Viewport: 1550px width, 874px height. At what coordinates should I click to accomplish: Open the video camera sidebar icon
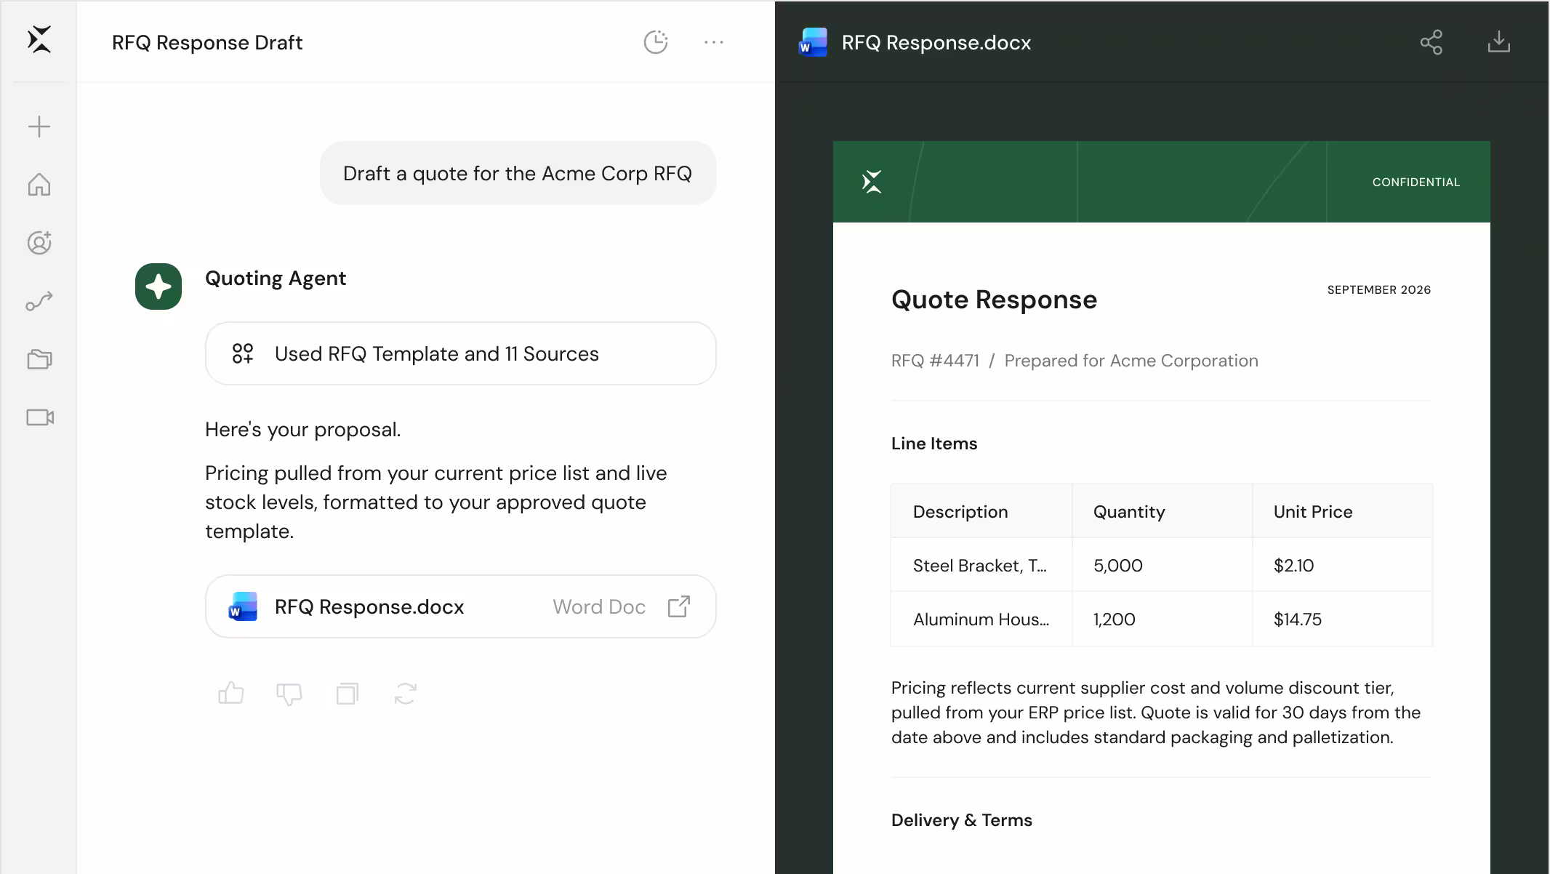(40, 417)
